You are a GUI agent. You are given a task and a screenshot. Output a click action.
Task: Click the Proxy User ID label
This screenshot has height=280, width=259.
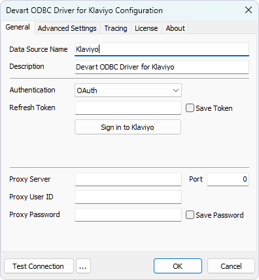(x=31, y=197)
